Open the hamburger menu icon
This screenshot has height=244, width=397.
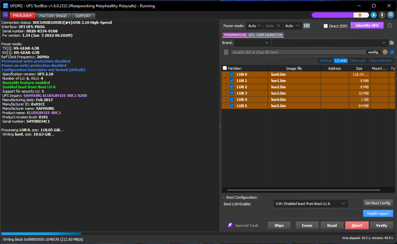click(x=5, y=15)
